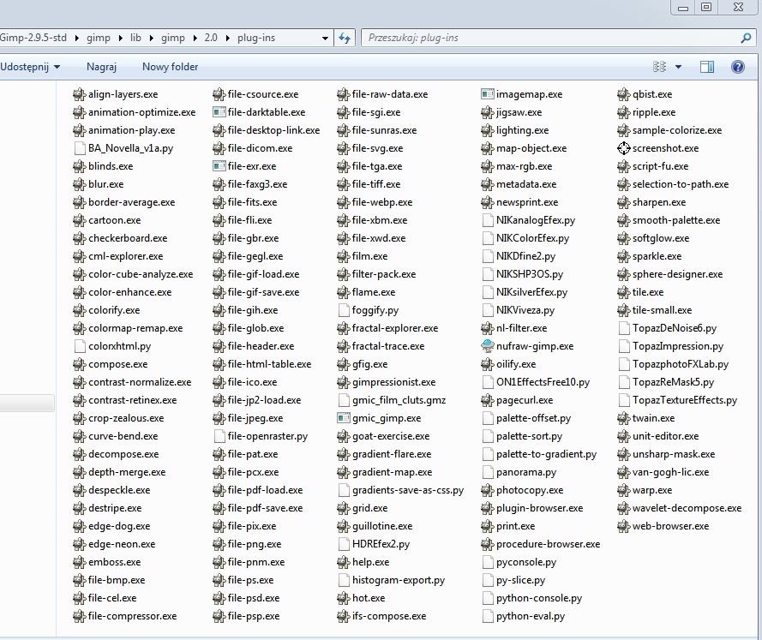Screen dimensions: 762x640
Task: Click the plug-ins search field
Action: click(549, 38)
